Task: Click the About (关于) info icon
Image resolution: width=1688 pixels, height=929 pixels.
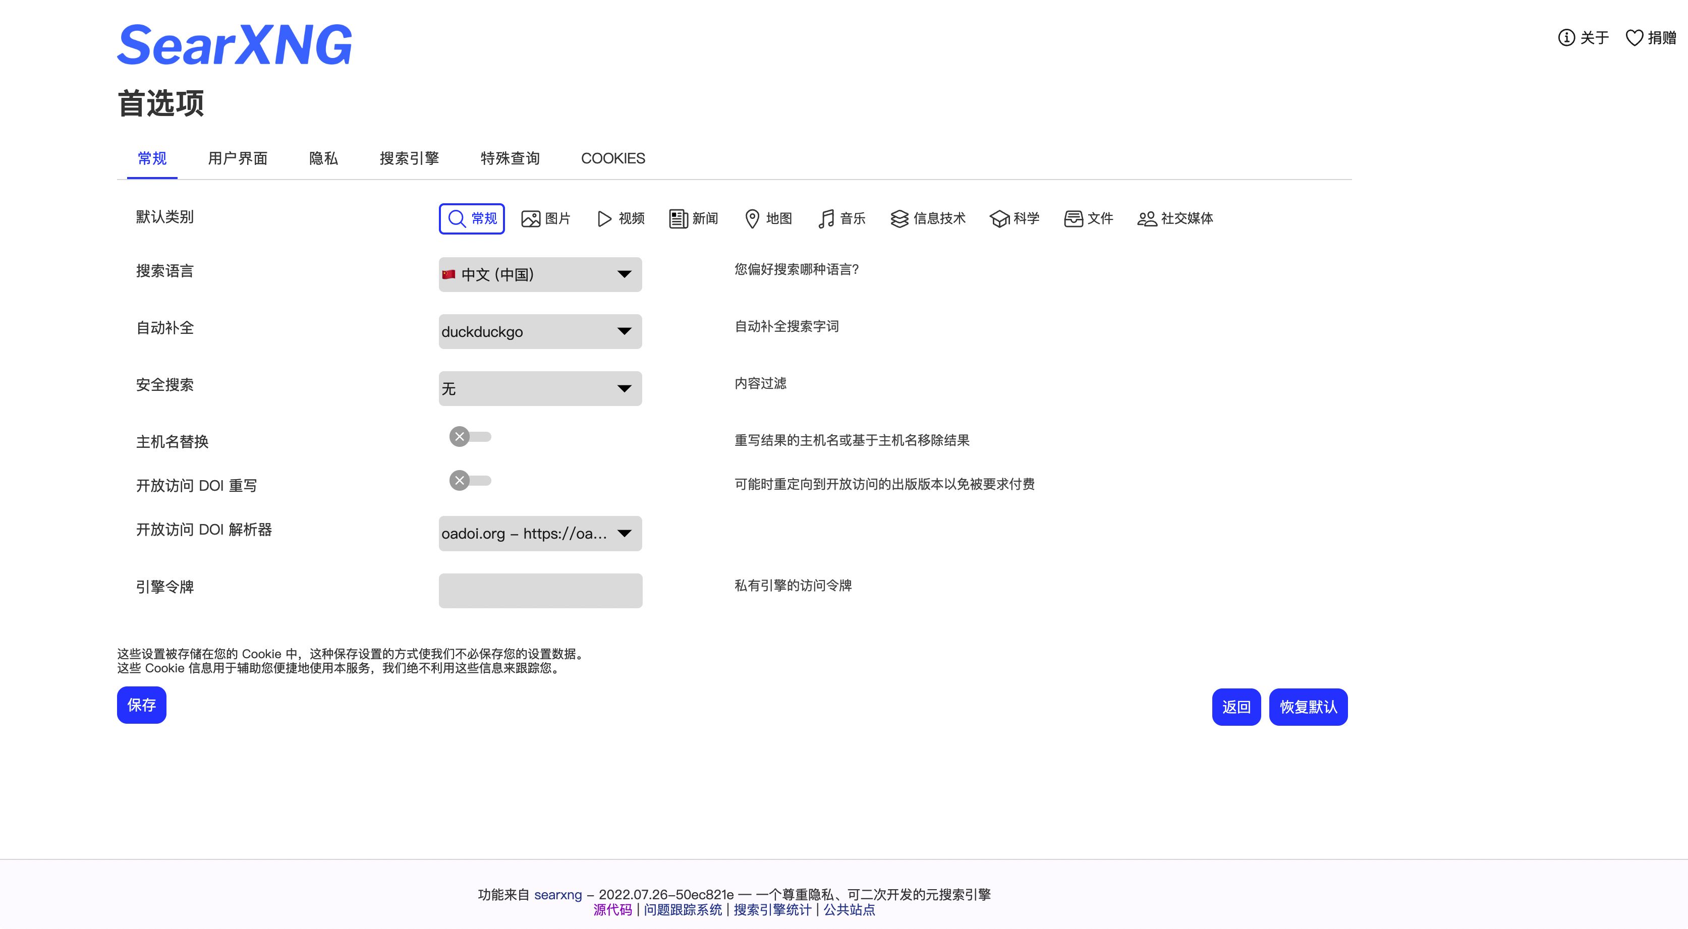Action: (x=1566, y=38)
